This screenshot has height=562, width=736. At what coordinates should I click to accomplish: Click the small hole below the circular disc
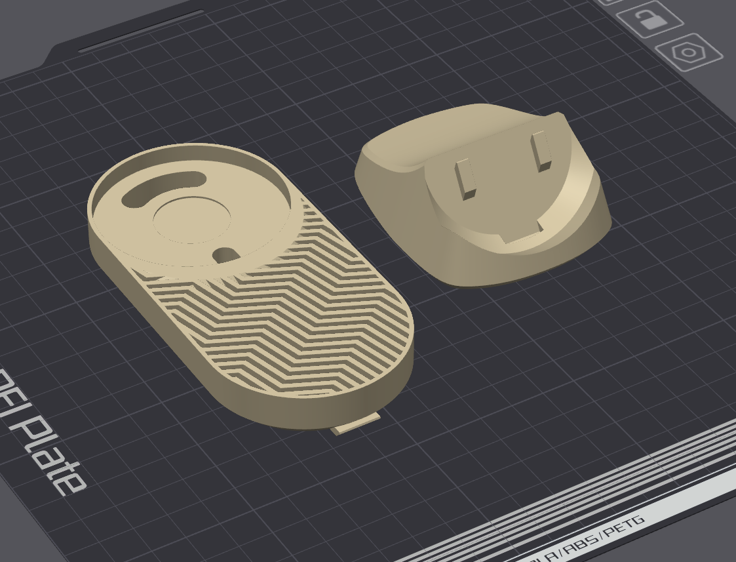226,253
